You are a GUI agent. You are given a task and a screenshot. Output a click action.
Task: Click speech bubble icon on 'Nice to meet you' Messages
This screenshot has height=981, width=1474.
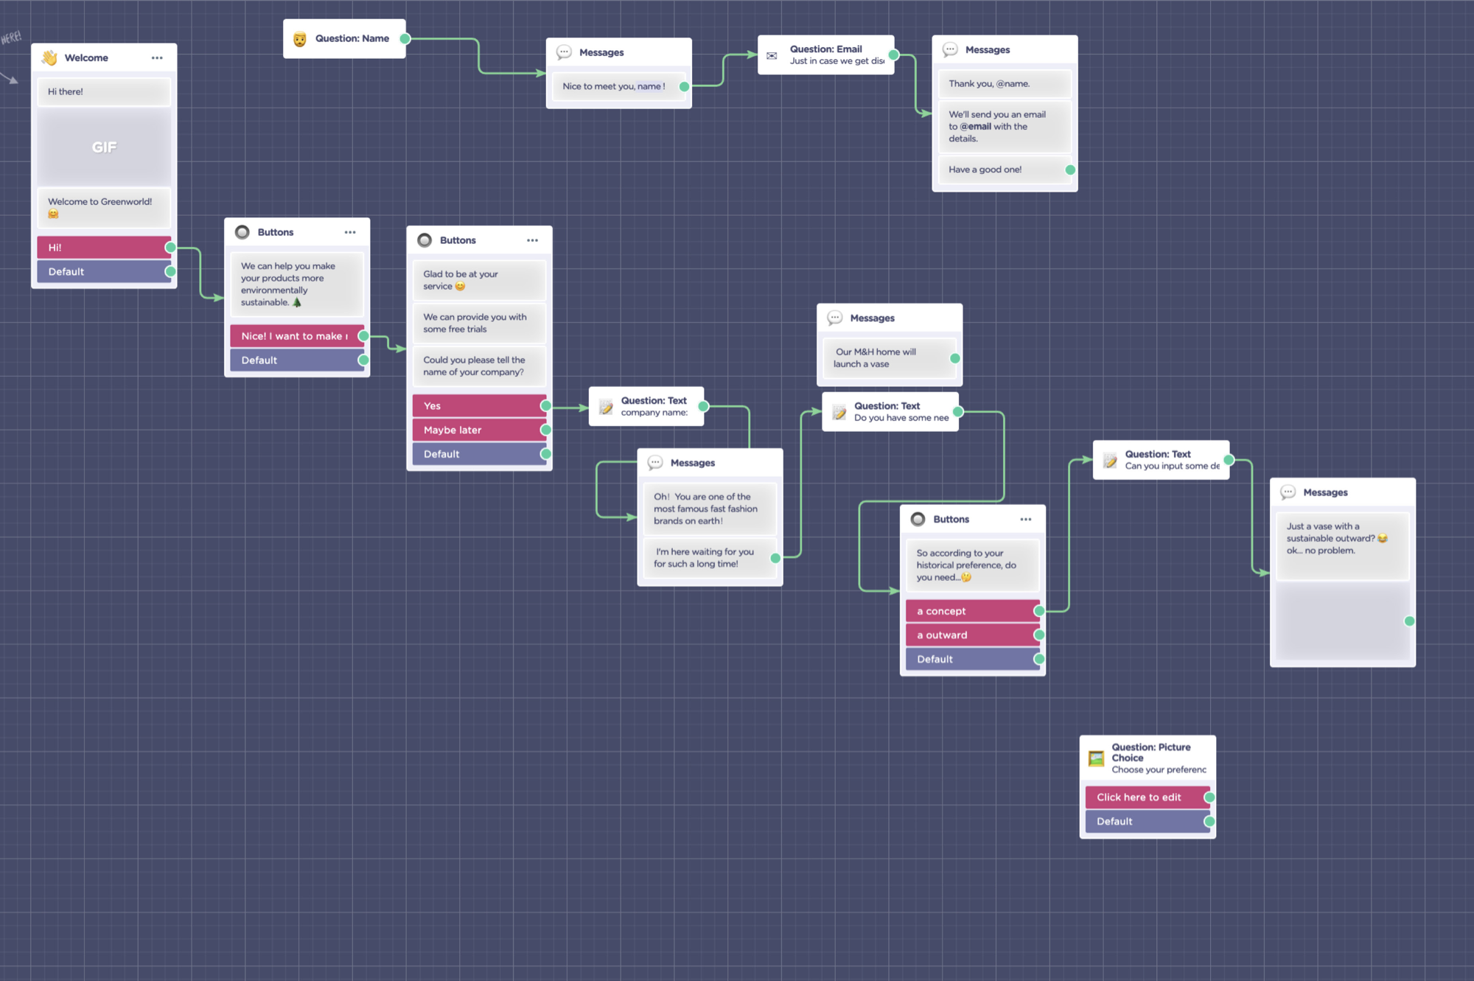(564, 52)
